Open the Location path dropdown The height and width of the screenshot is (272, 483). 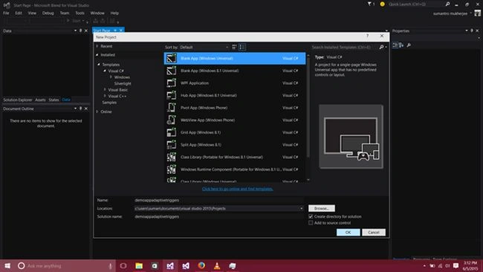pos(302,209)
